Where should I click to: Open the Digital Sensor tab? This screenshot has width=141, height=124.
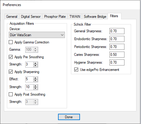[x=31, y=17]
